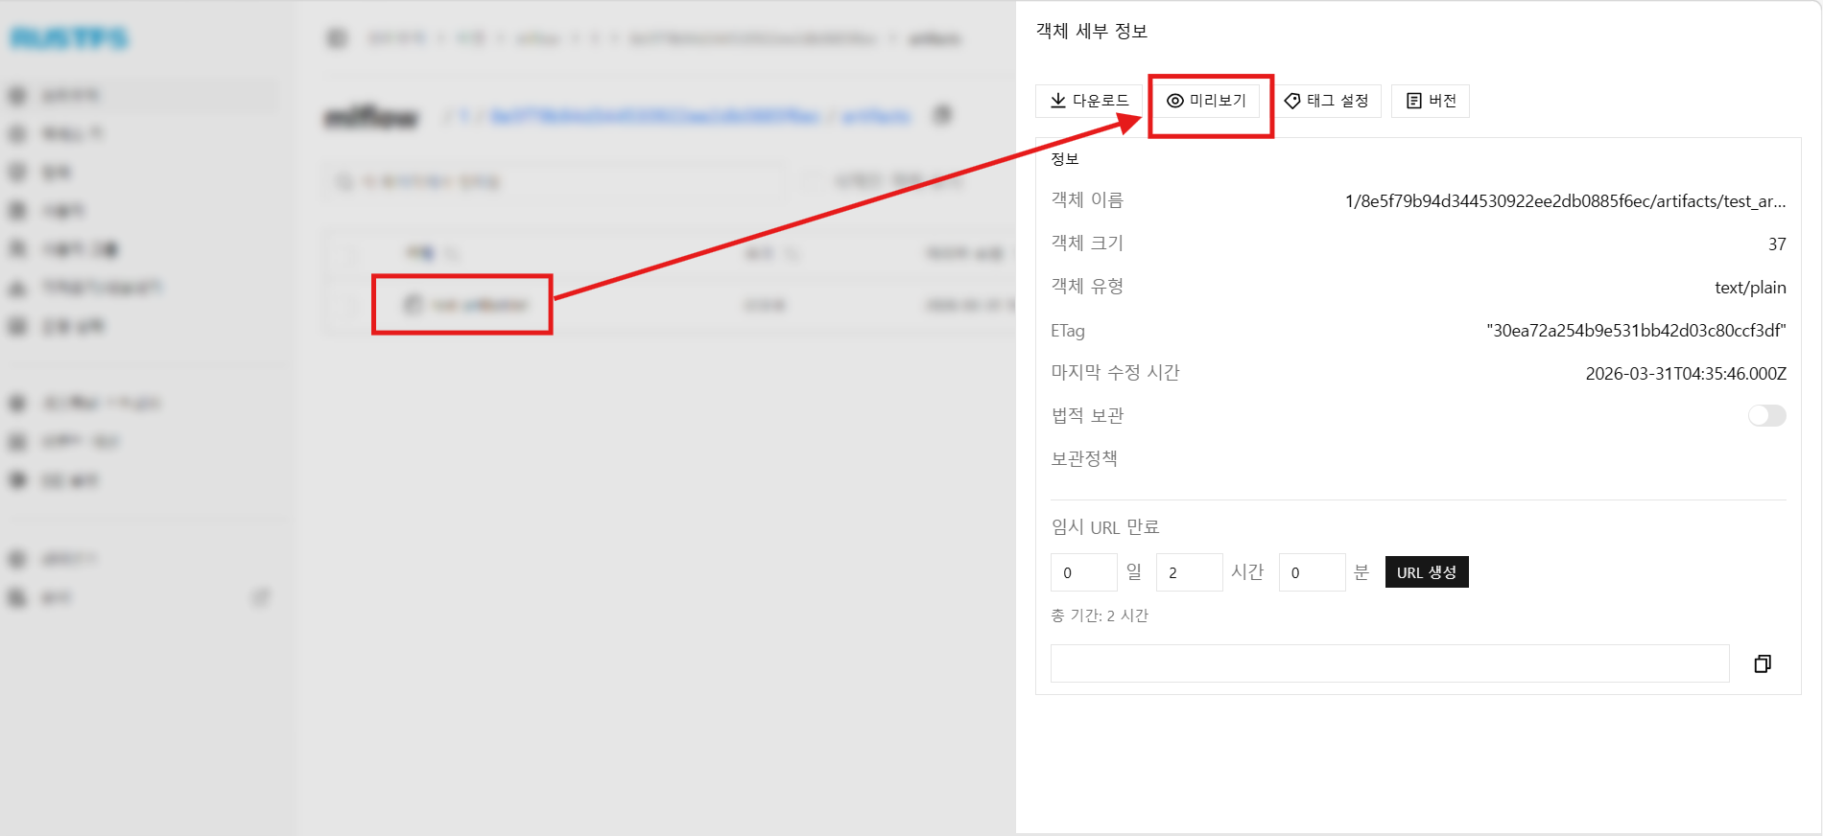Viewport: 1823px width, 836px height.
Task: Click the document icon for 버전
Action: [x=1413, y=101]
